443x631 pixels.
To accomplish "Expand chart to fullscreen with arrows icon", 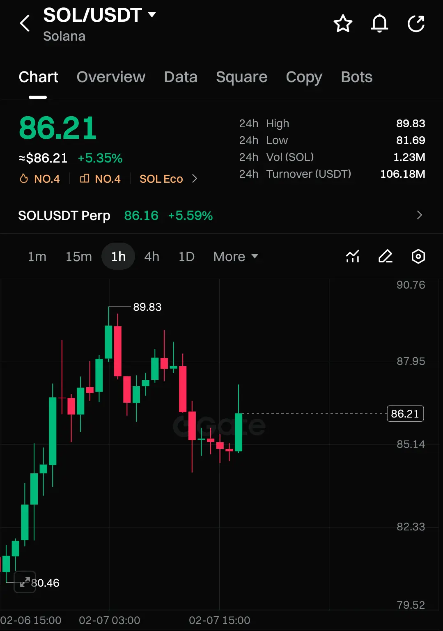I will click(25, 582).
